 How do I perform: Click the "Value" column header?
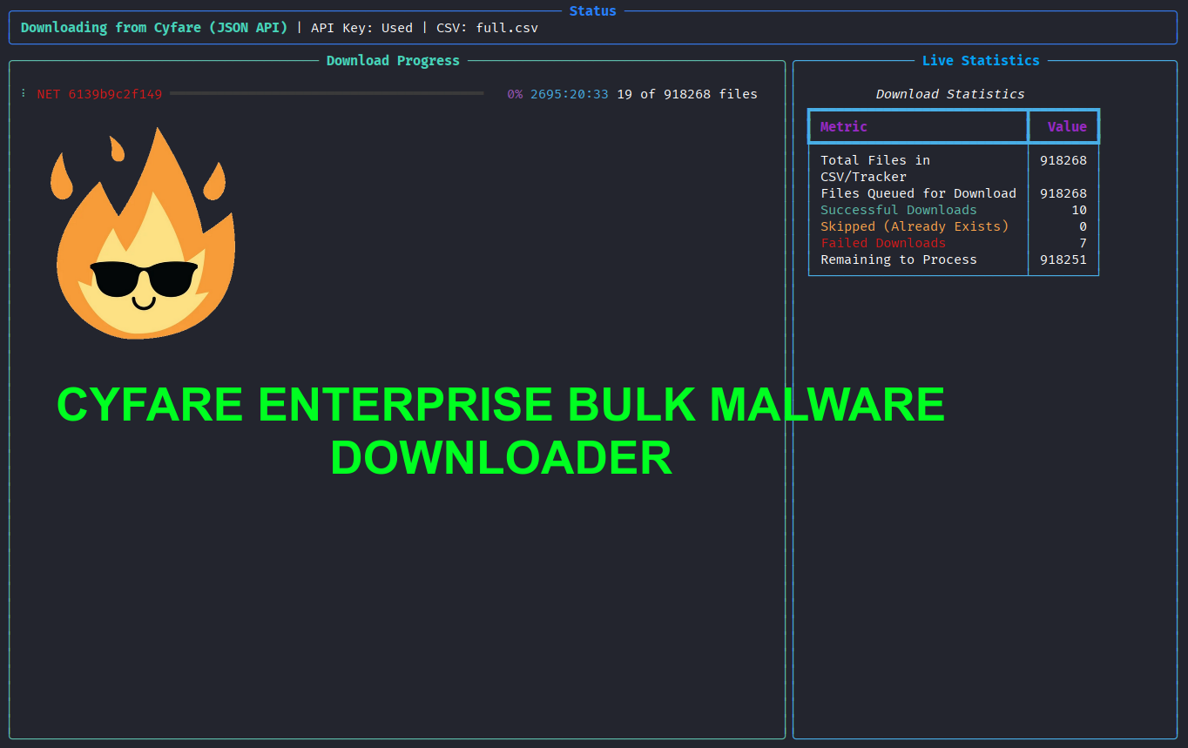pos(1067,127)
